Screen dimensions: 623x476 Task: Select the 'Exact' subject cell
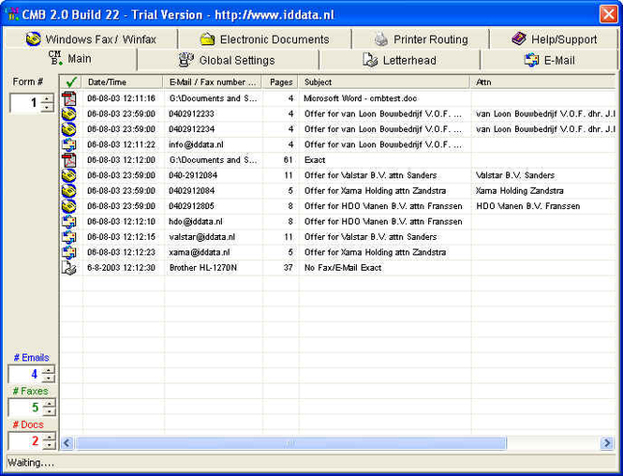click(x=315, y=160)
